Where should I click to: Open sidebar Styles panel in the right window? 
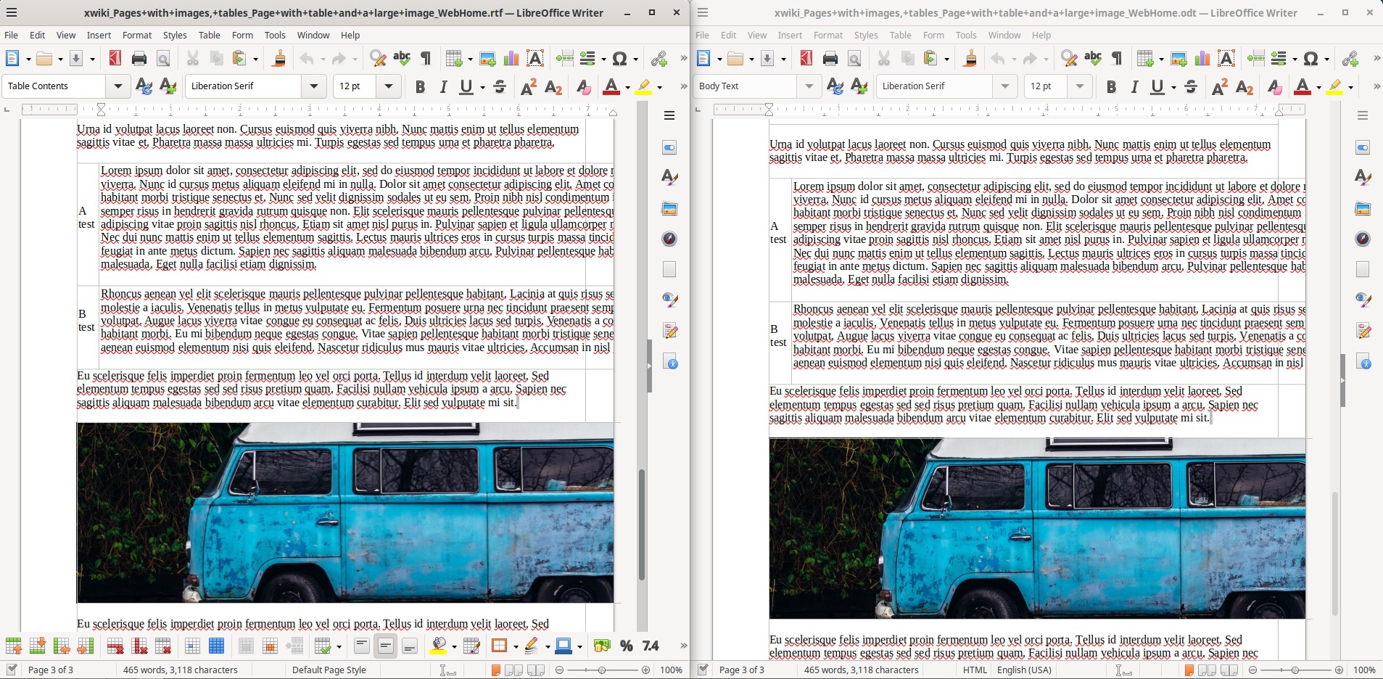pyautogui.click(x=1363, y=178)
